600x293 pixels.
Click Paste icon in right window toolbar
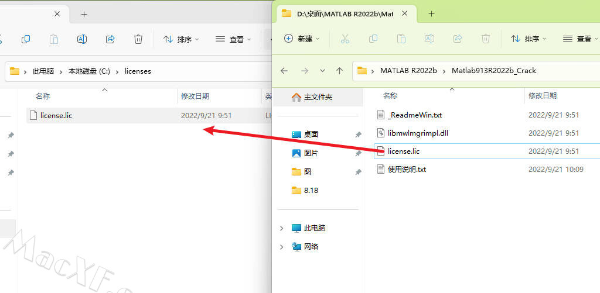(x=401, y=39)
